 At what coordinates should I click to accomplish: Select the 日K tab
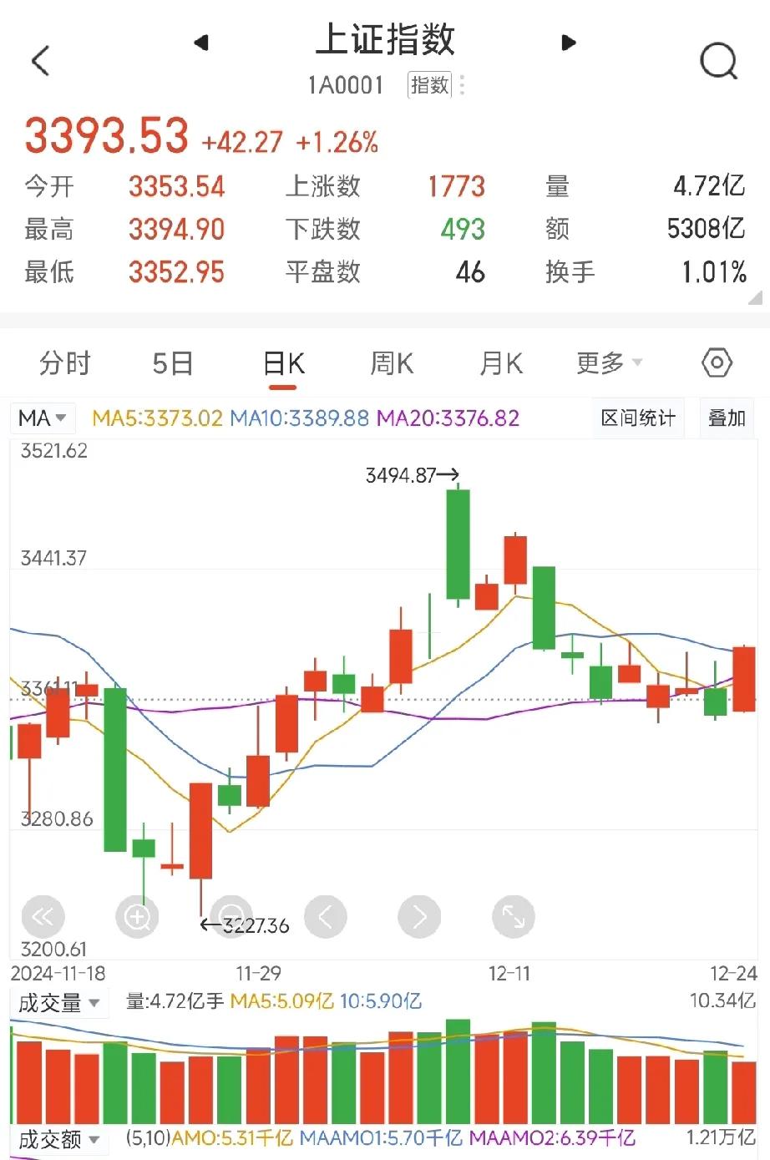(x=283, y=362)
